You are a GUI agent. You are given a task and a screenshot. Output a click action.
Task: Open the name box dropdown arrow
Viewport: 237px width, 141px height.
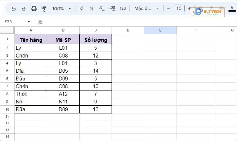pyautogui.click(x=29, y=22)
